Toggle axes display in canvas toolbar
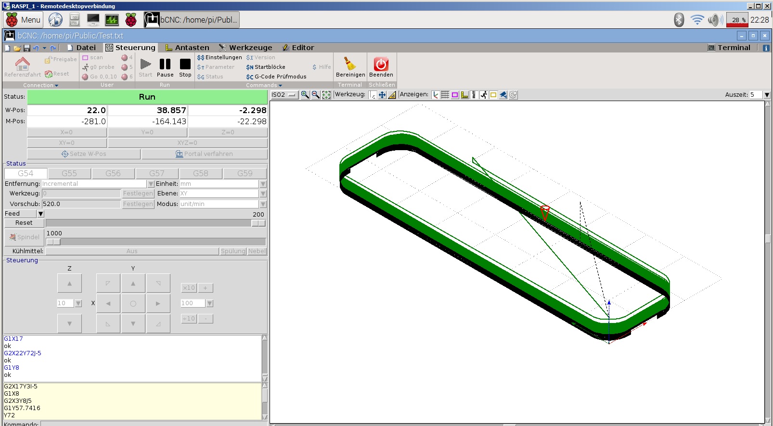The height and width of the screenshot is (426, 773). [436, 95]
